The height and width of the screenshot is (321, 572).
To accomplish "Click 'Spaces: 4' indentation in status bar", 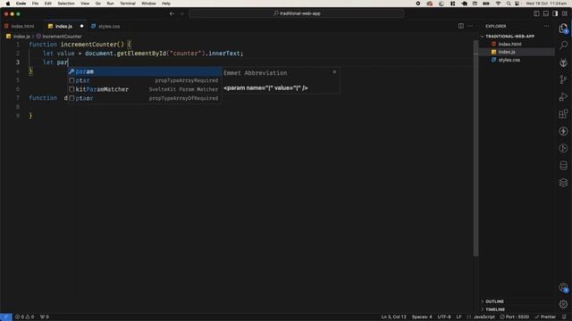I will [x=422, y=317].
